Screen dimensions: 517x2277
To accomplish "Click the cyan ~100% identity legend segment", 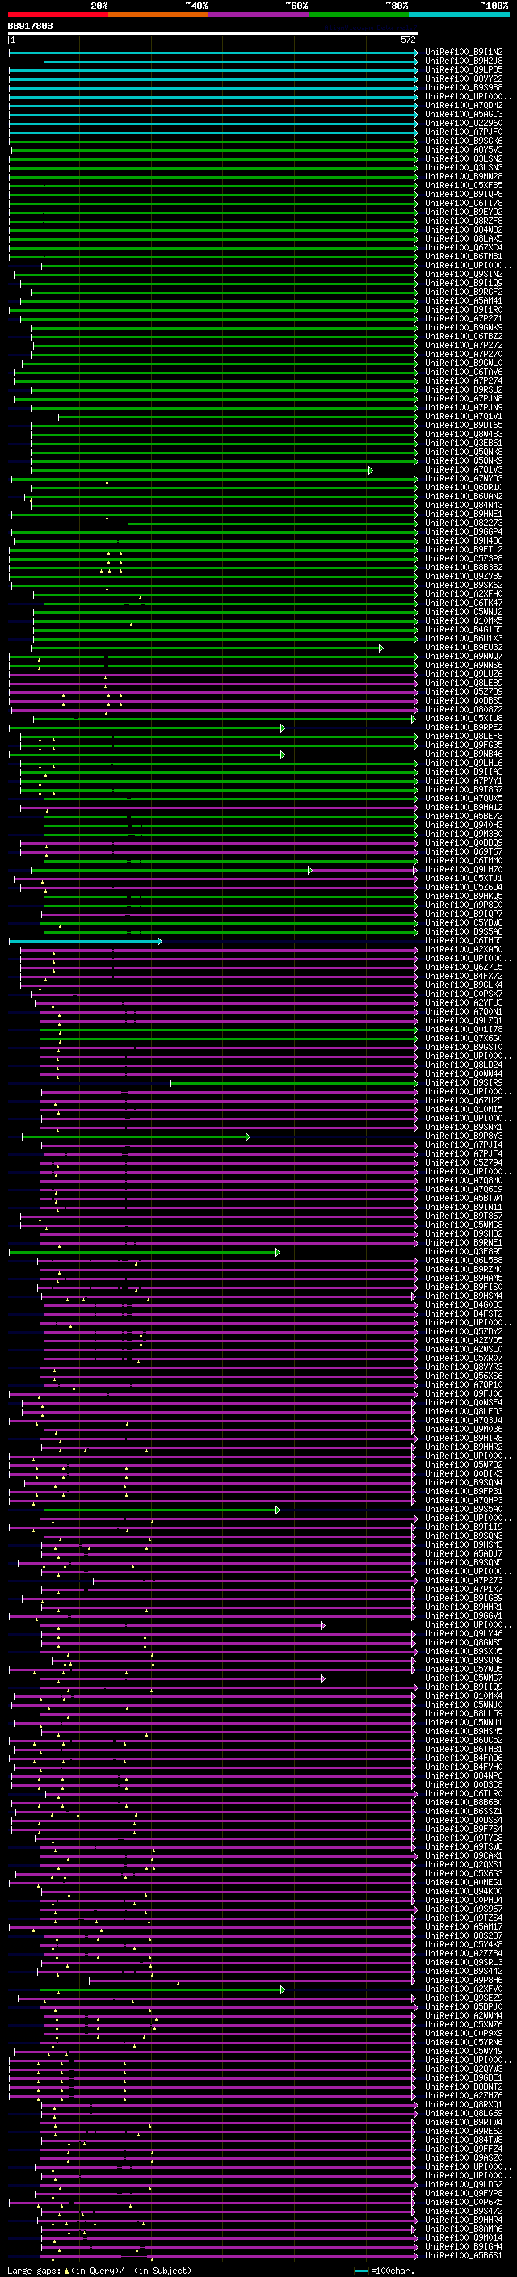I will tap(459, 15).
